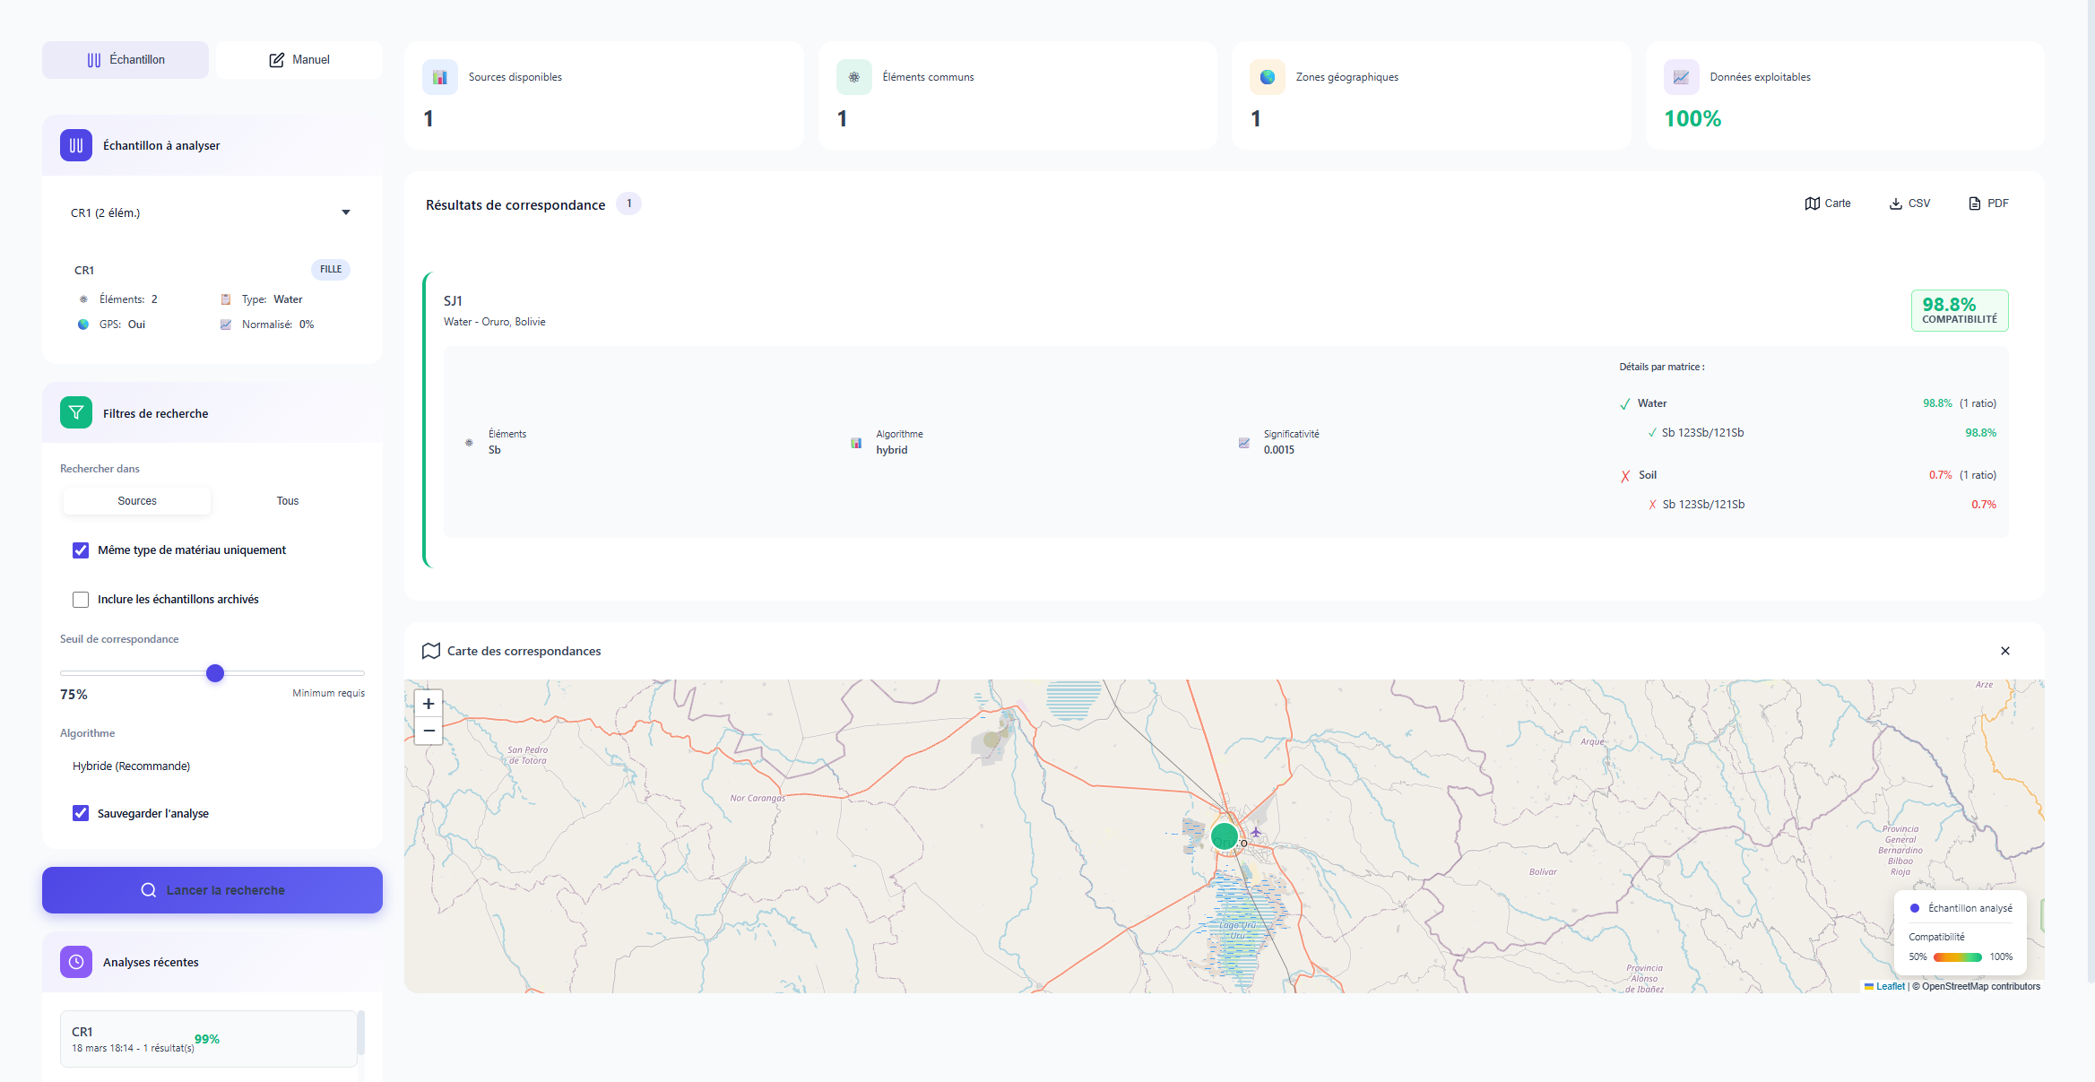Click the Données exploitables icon
The image size is (2095, 1082).
[x=1681, y=77]
